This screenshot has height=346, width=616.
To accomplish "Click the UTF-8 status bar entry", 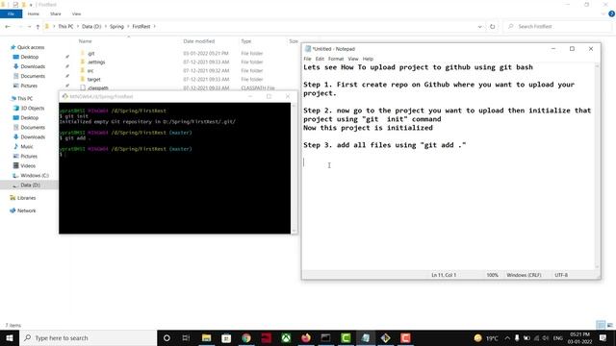I will point(561,275).
